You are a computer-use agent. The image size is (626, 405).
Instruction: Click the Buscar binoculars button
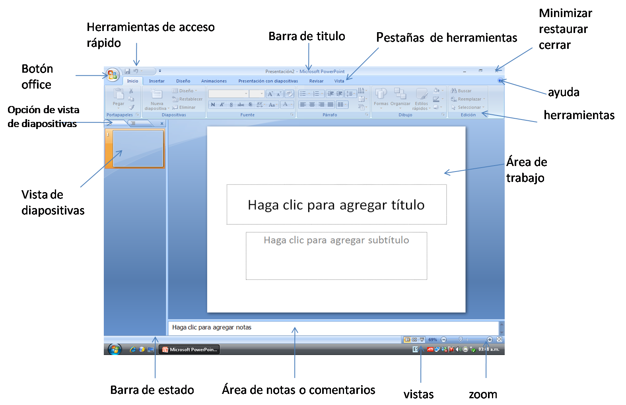pos(461,91)
